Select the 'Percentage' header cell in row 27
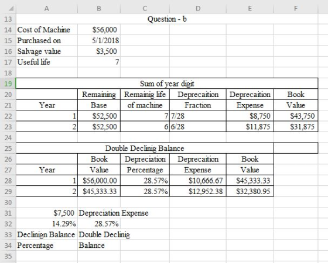Image resolution: width=328 pixels, height=263 pixels. (x=145, y=170)
